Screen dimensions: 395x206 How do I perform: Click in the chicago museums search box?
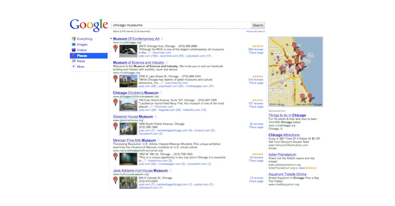pos(181,25)
